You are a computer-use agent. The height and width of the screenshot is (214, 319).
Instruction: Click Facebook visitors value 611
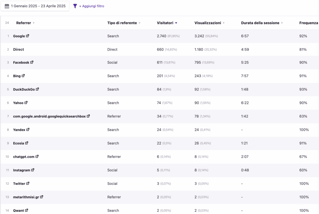pyautogui.click(x=160, y=62)
